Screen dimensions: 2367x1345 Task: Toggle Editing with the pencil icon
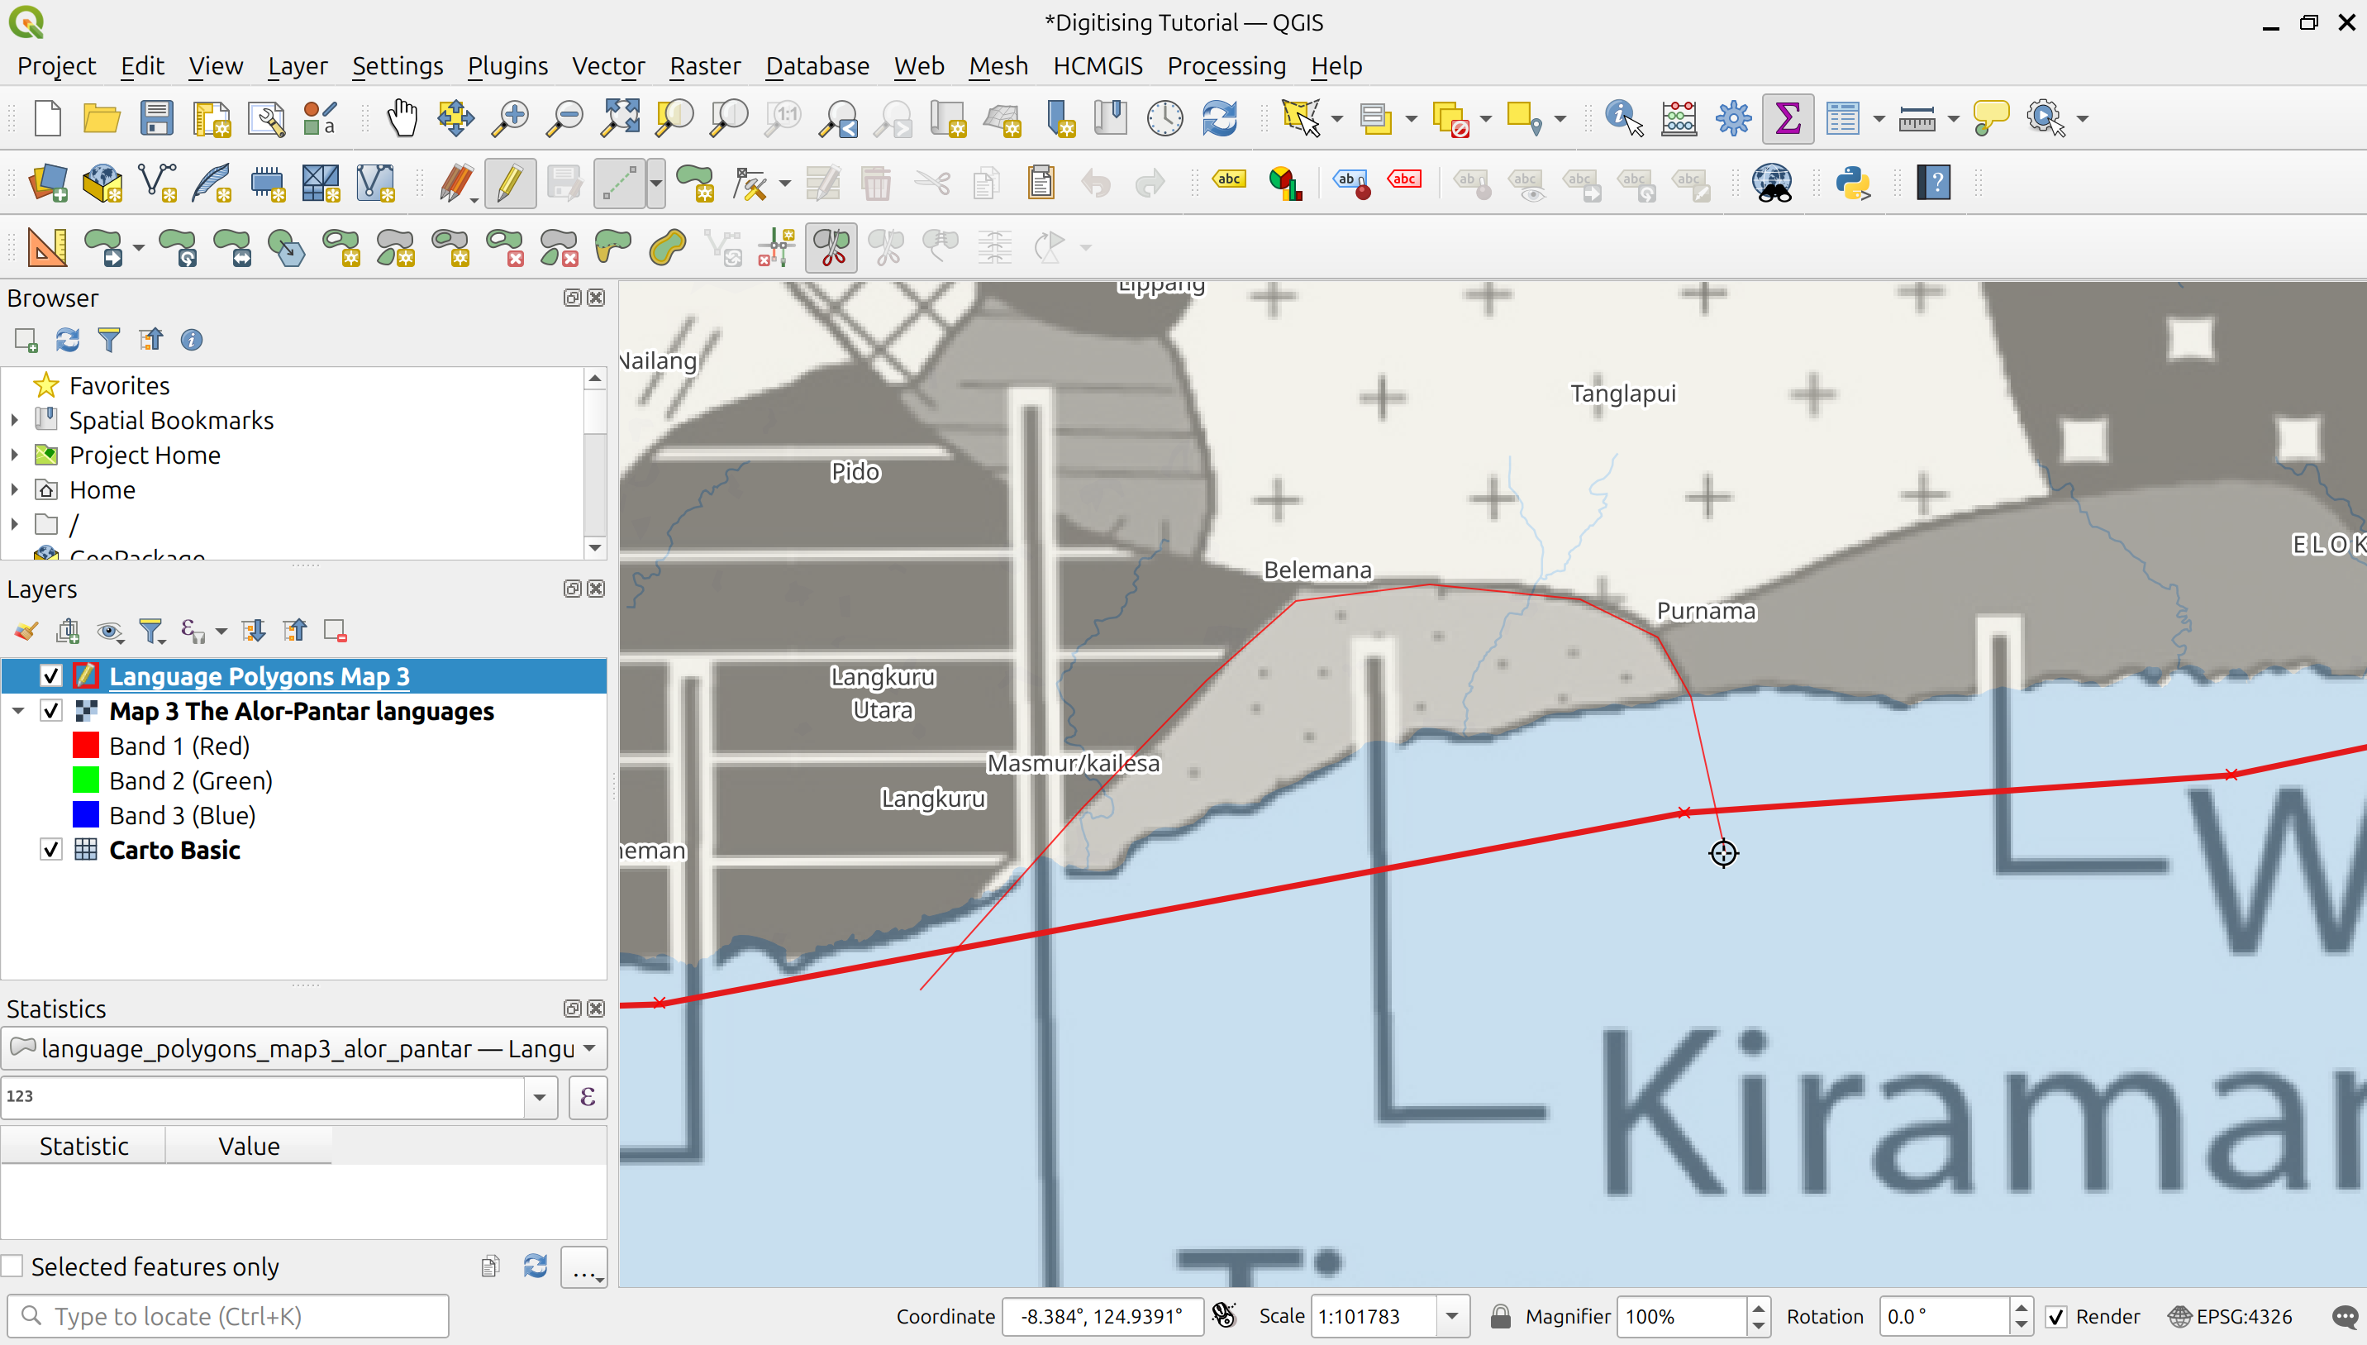(x=510, y=183)
